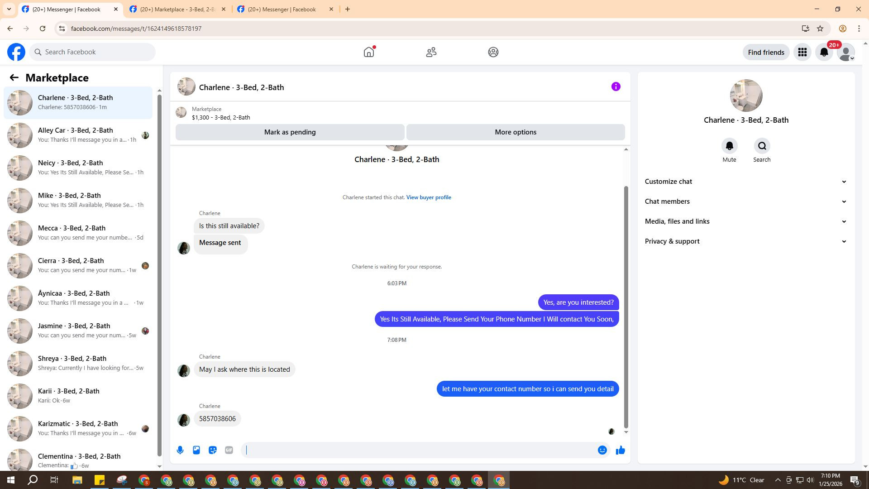Open Windows Start menu
869x489 pixels.
coord(11,480)
